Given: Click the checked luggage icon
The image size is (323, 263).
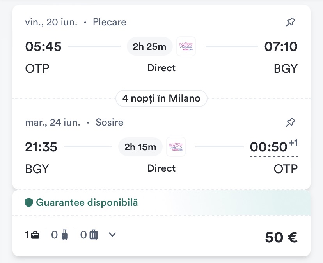Looking at the screenshot, I should 94,235.
